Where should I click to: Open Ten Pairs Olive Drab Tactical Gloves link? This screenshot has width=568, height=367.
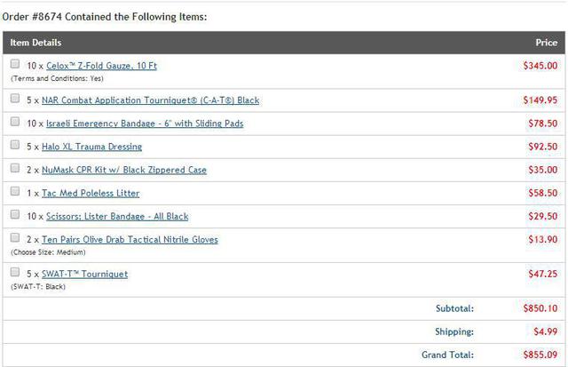click(x=130, y=239)
